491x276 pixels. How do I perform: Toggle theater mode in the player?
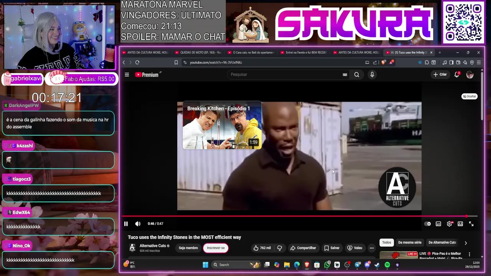click(460, 224)
